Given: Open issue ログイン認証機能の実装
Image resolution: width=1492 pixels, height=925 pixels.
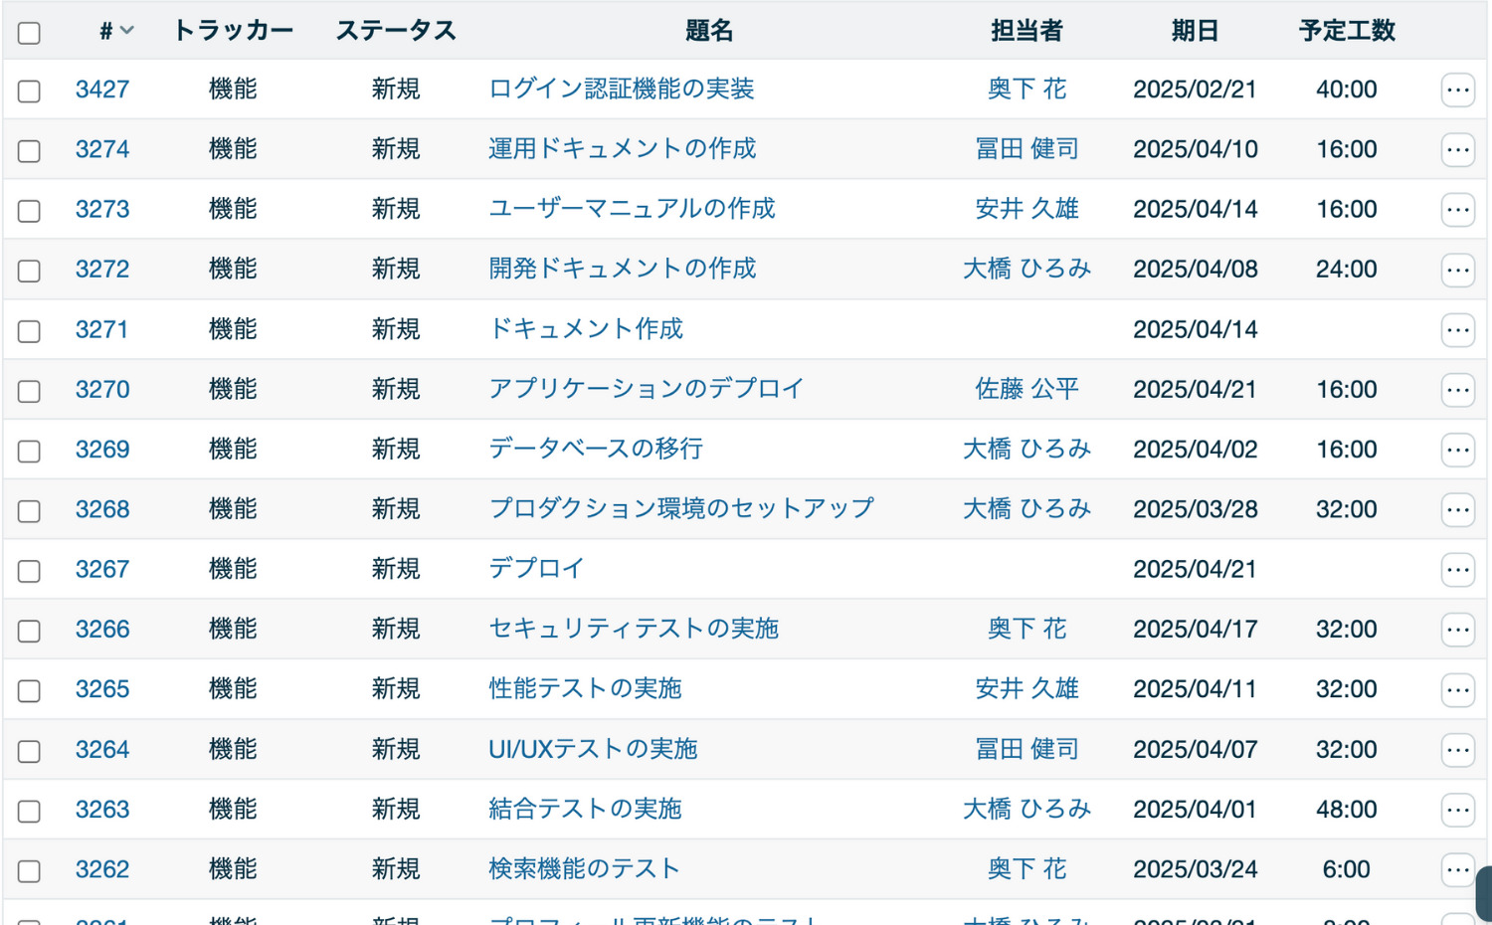Looking at the screenshot, I should pos(622,90).
